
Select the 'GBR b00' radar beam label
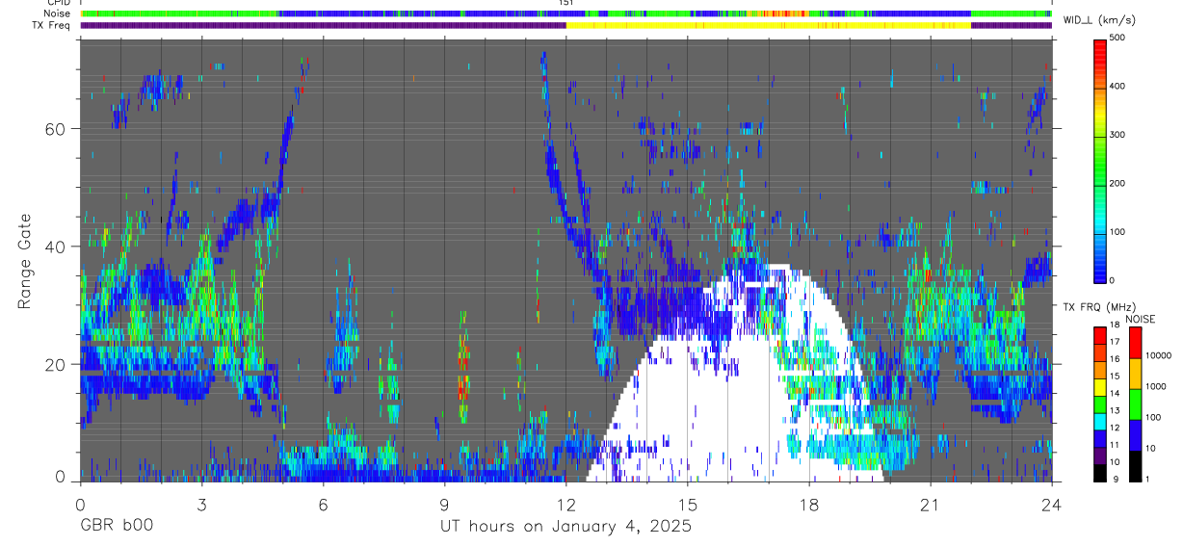click(116, 527)
